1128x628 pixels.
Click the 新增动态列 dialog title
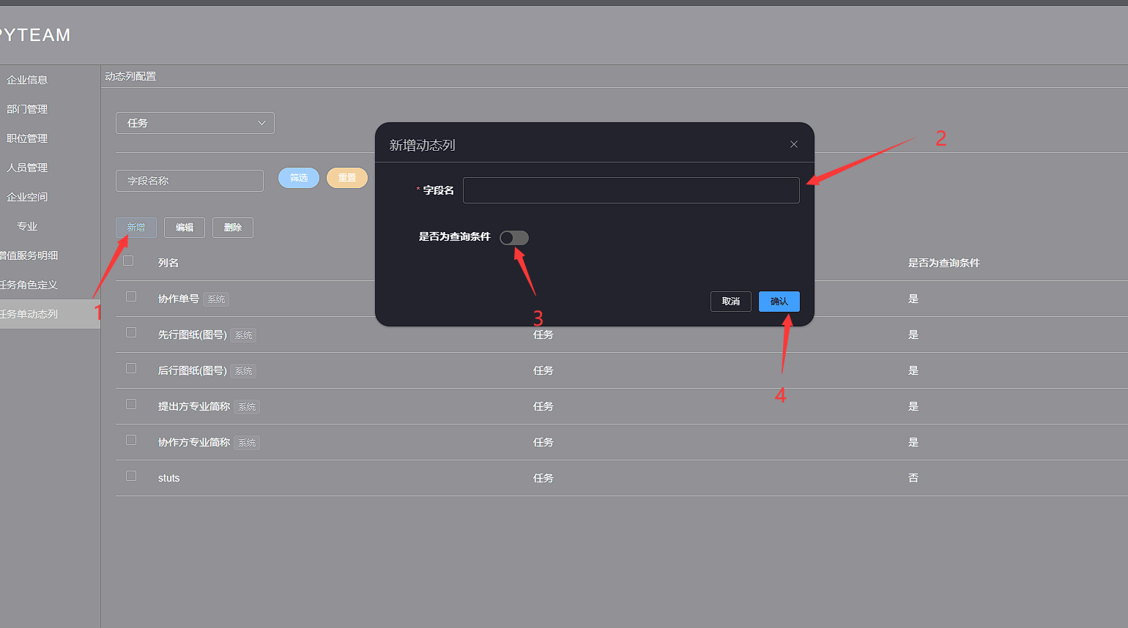(422, 145)
